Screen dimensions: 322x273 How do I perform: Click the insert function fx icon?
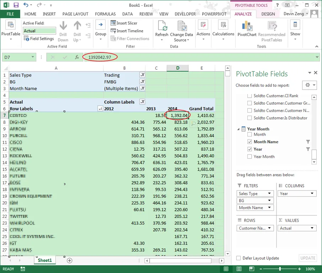77,57
